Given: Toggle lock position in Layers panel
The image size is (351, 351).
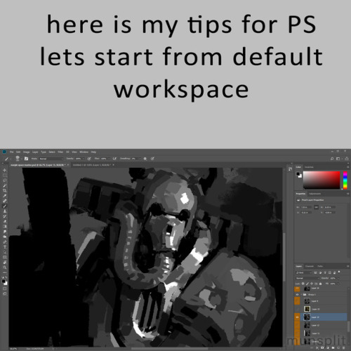Looking at the screenshot, I should [312, 284].
